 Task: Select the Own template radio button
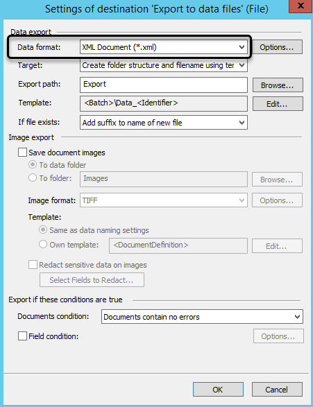43,244
